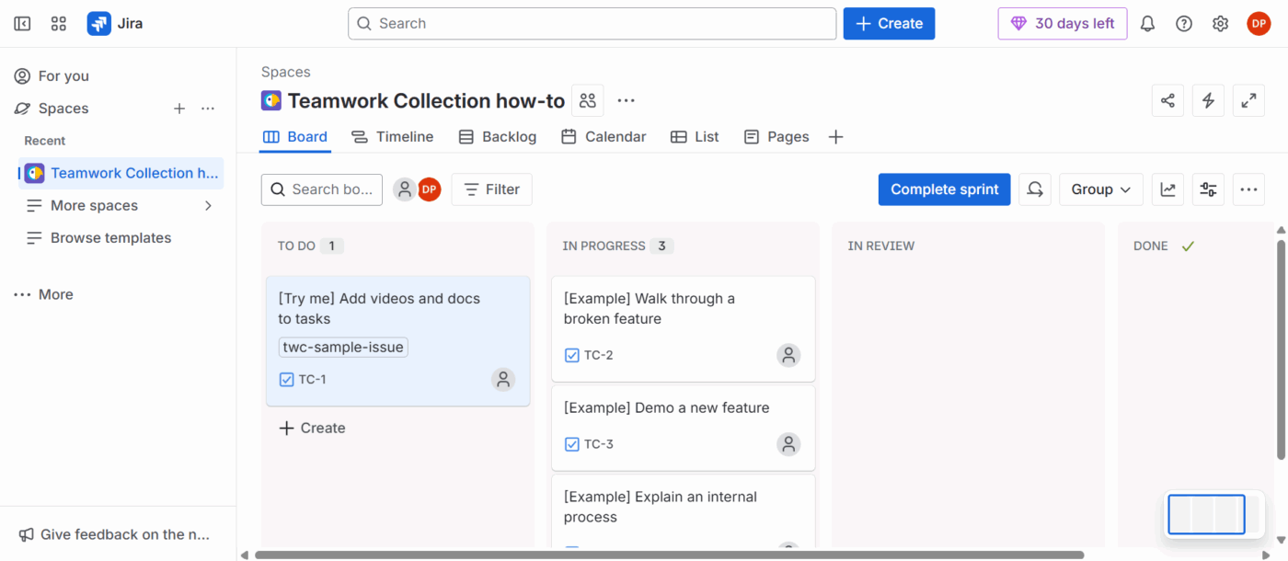Open the Timeline tab
The height and width of the screenshot is (561, 1288).
tap(393, 136)
